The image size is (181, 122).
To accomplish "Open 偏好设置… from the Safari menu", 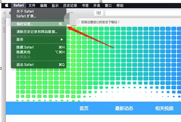I will point(39,24).
